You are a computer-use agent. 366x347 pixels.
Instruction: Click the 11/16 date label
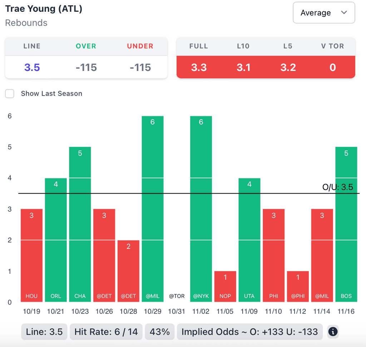[x=346, y=311]
